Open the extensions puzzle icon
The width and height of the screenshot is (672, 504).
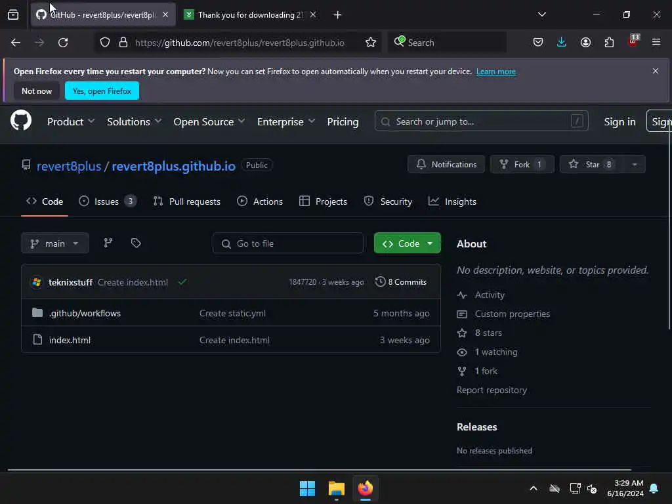click(x=609, y=43)
